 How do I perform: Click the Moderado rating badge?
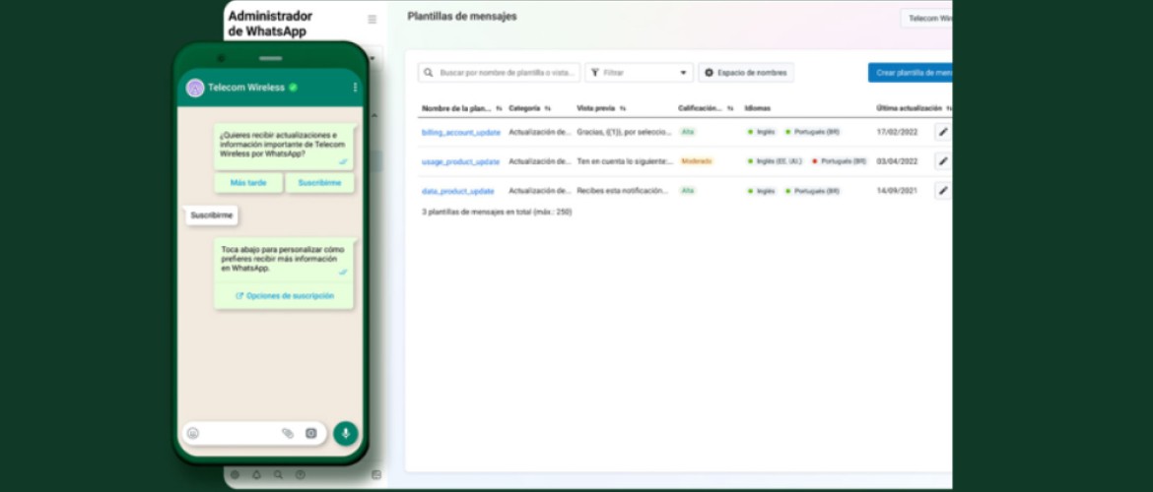point(696,160)
